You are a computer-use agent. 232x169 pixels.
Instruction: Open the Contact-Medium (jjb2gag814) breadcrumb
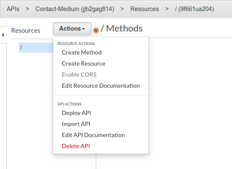coord(75,9)
